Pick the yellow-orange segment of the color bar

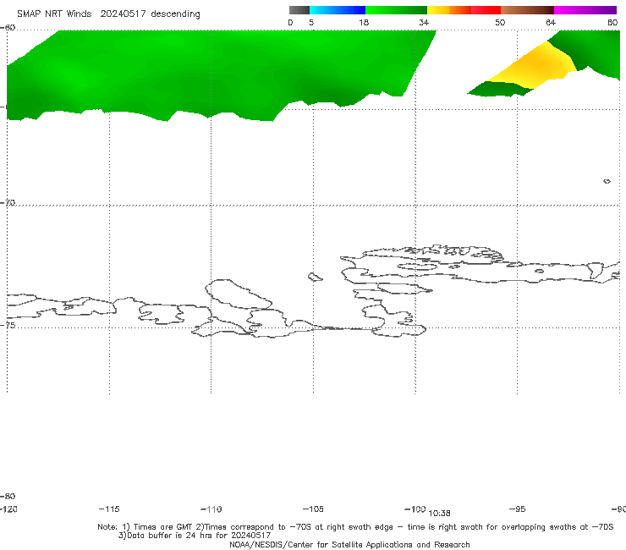click(x=449, y=10)
